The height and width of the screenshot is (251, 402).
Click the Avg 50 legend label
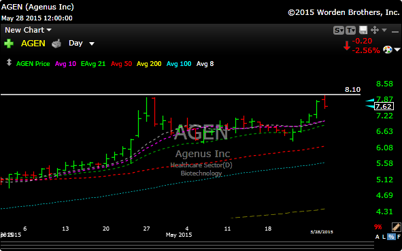[121, 64]
